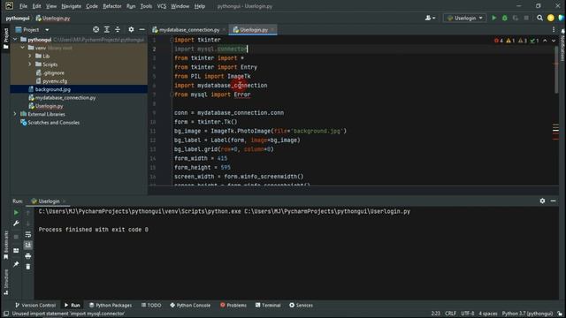Toggle scroll to end in Run console

pos(27,246)
